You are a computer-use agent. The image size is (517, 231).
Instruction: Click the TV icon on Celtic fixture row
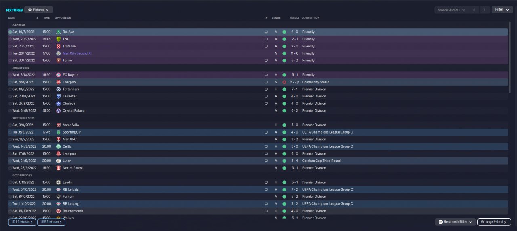tap(266, 146)
